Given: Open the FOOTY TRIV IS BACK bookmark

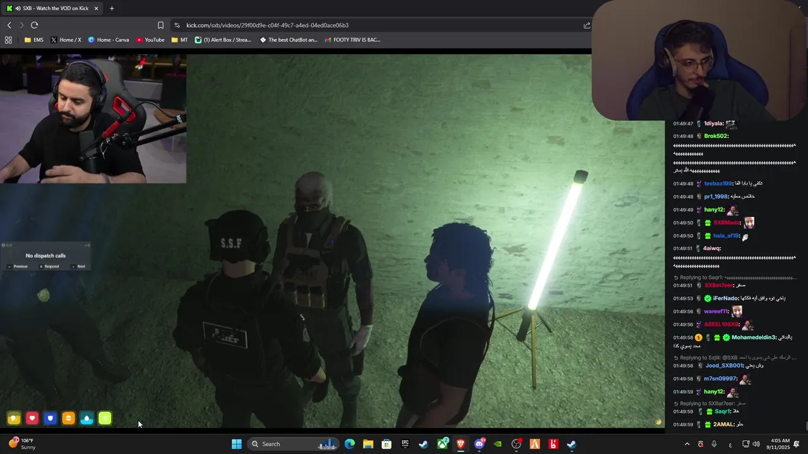Looking at the screenshot, I should [352, 40].
